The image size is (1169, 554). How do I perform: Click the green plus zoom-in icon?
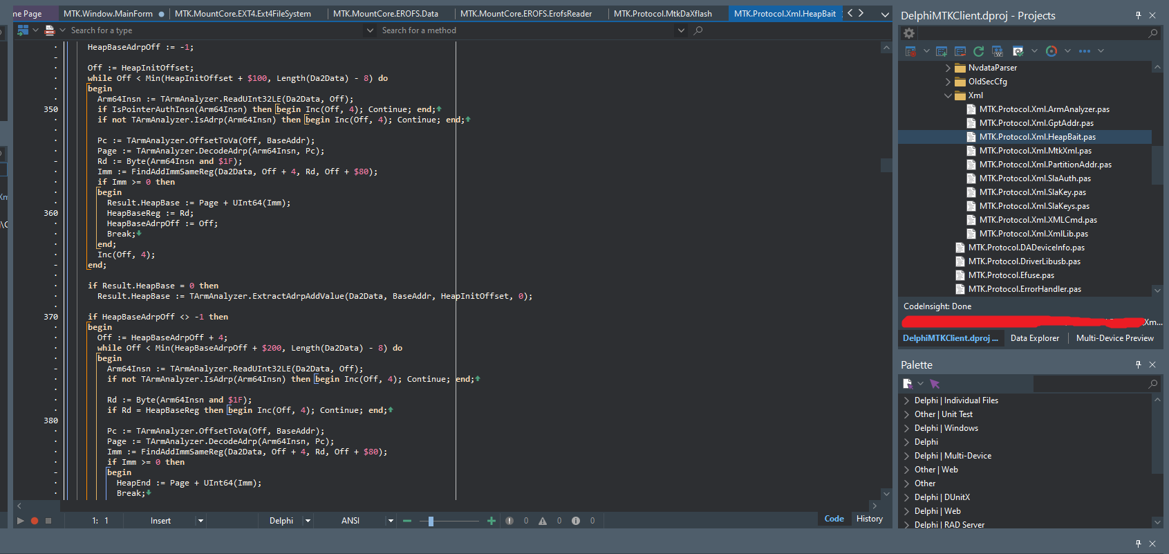pyautogui.click(x=492, y=521)
